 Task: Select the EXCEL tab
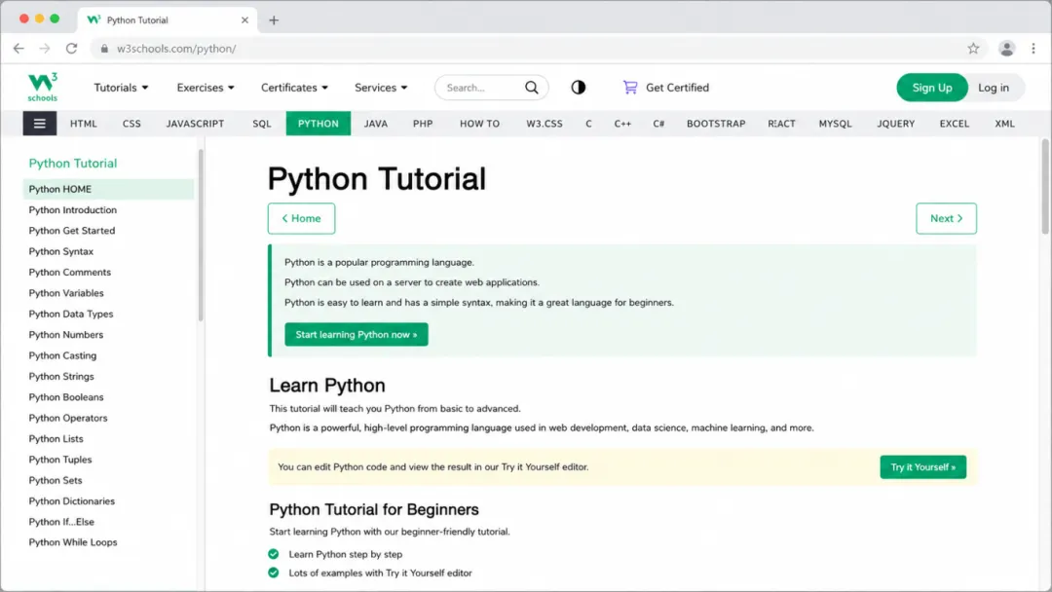pyautogui.click(x=954, y=124)
